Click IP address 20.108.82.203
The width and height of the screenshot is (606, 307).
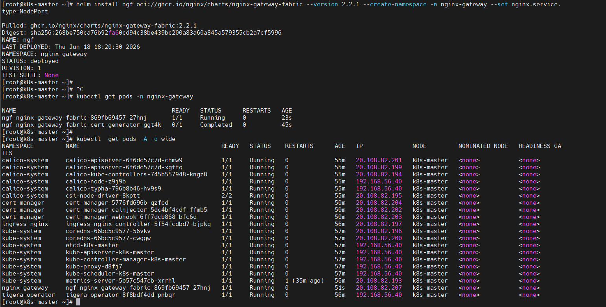tap(379, 217)
